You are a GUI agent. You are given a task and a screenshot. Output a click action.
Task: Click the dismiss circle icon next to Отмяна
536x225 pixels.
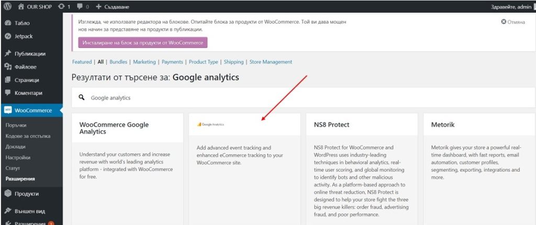pyautogui.click(x=503, y=21)
